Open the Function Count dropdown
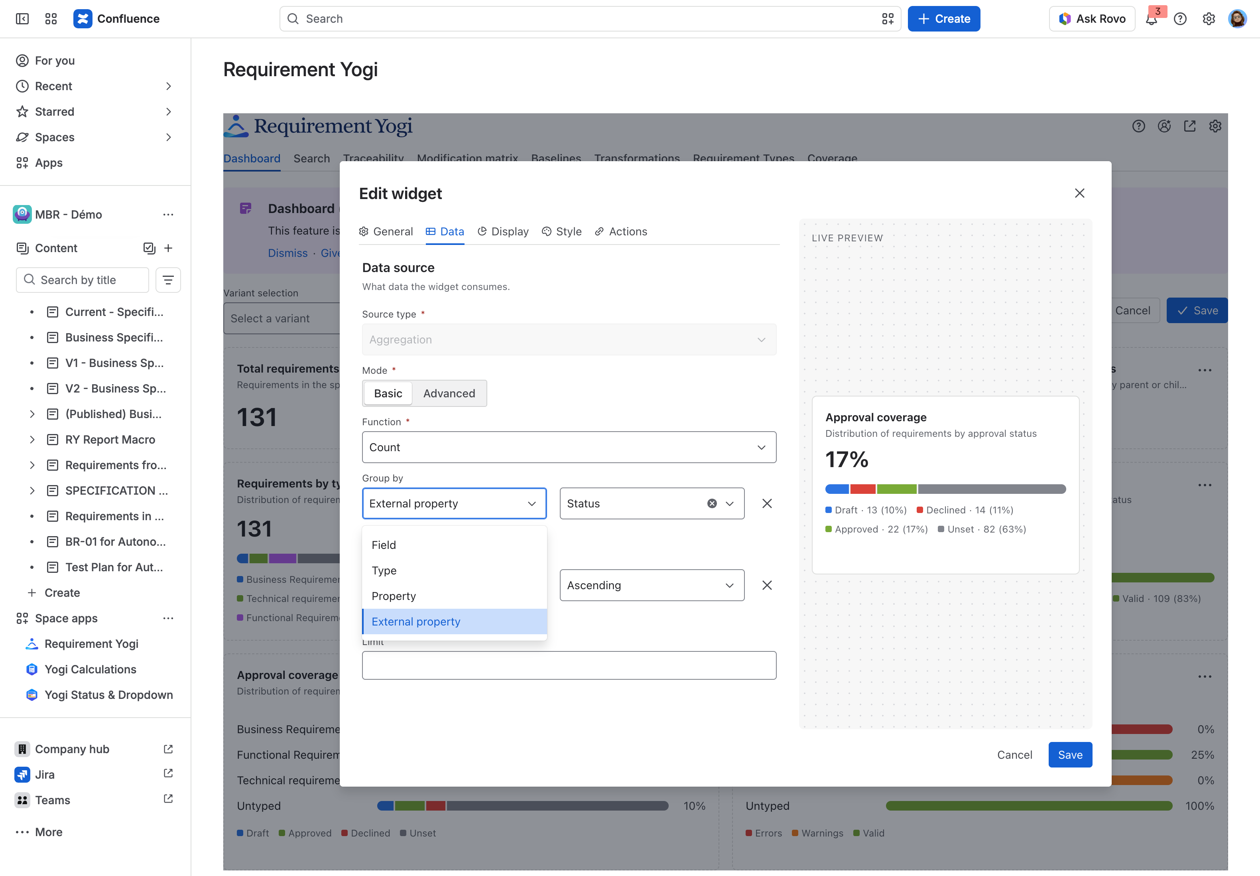The image size is (1260, 876). click(569, 447)
